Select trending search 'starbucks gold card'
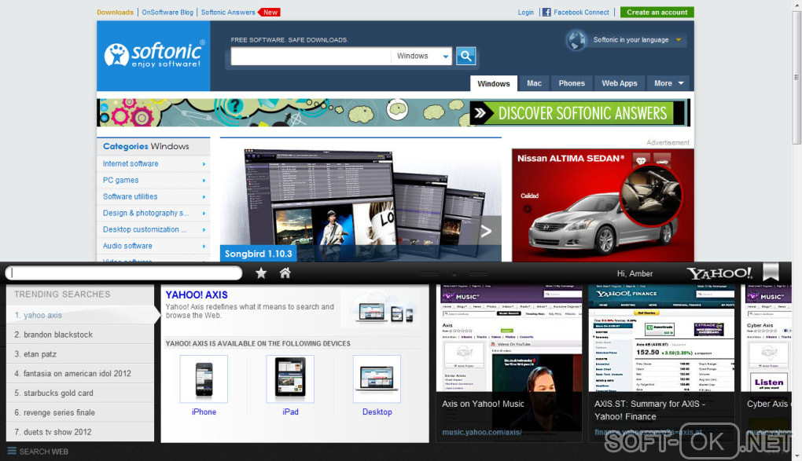 tap(80, 393)
